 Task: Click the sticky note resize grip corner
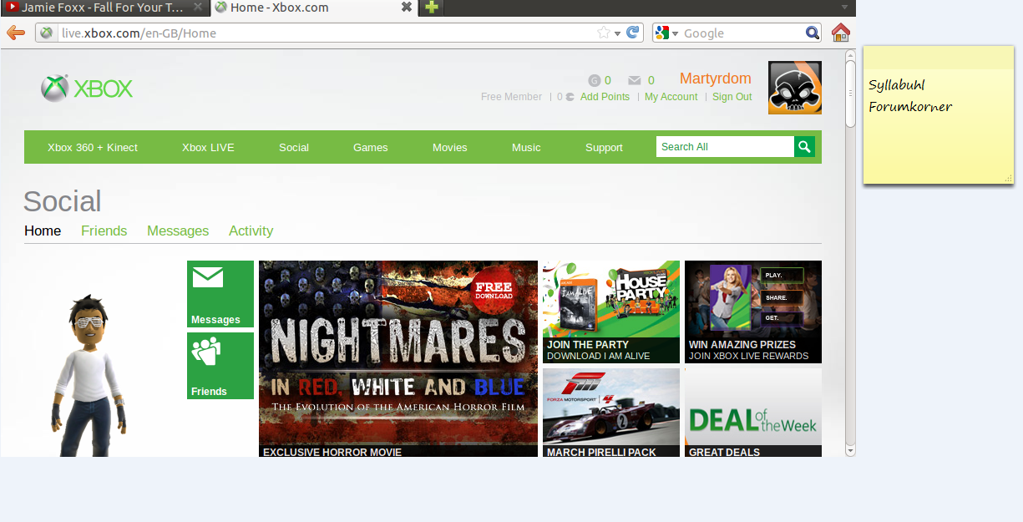pyautogui.click(x=1008, y=178)
